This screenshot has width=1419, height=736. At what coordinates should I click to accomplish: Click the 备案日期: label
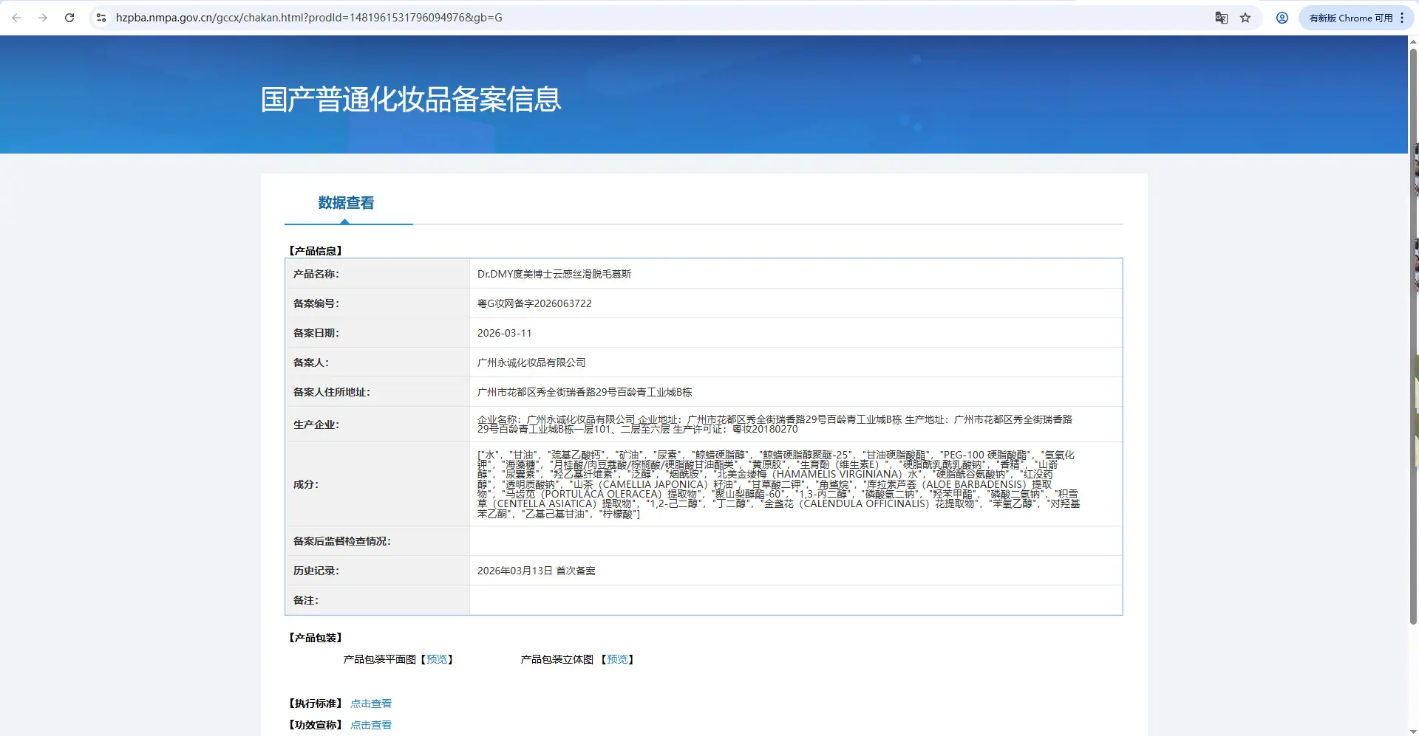[316, 333]
